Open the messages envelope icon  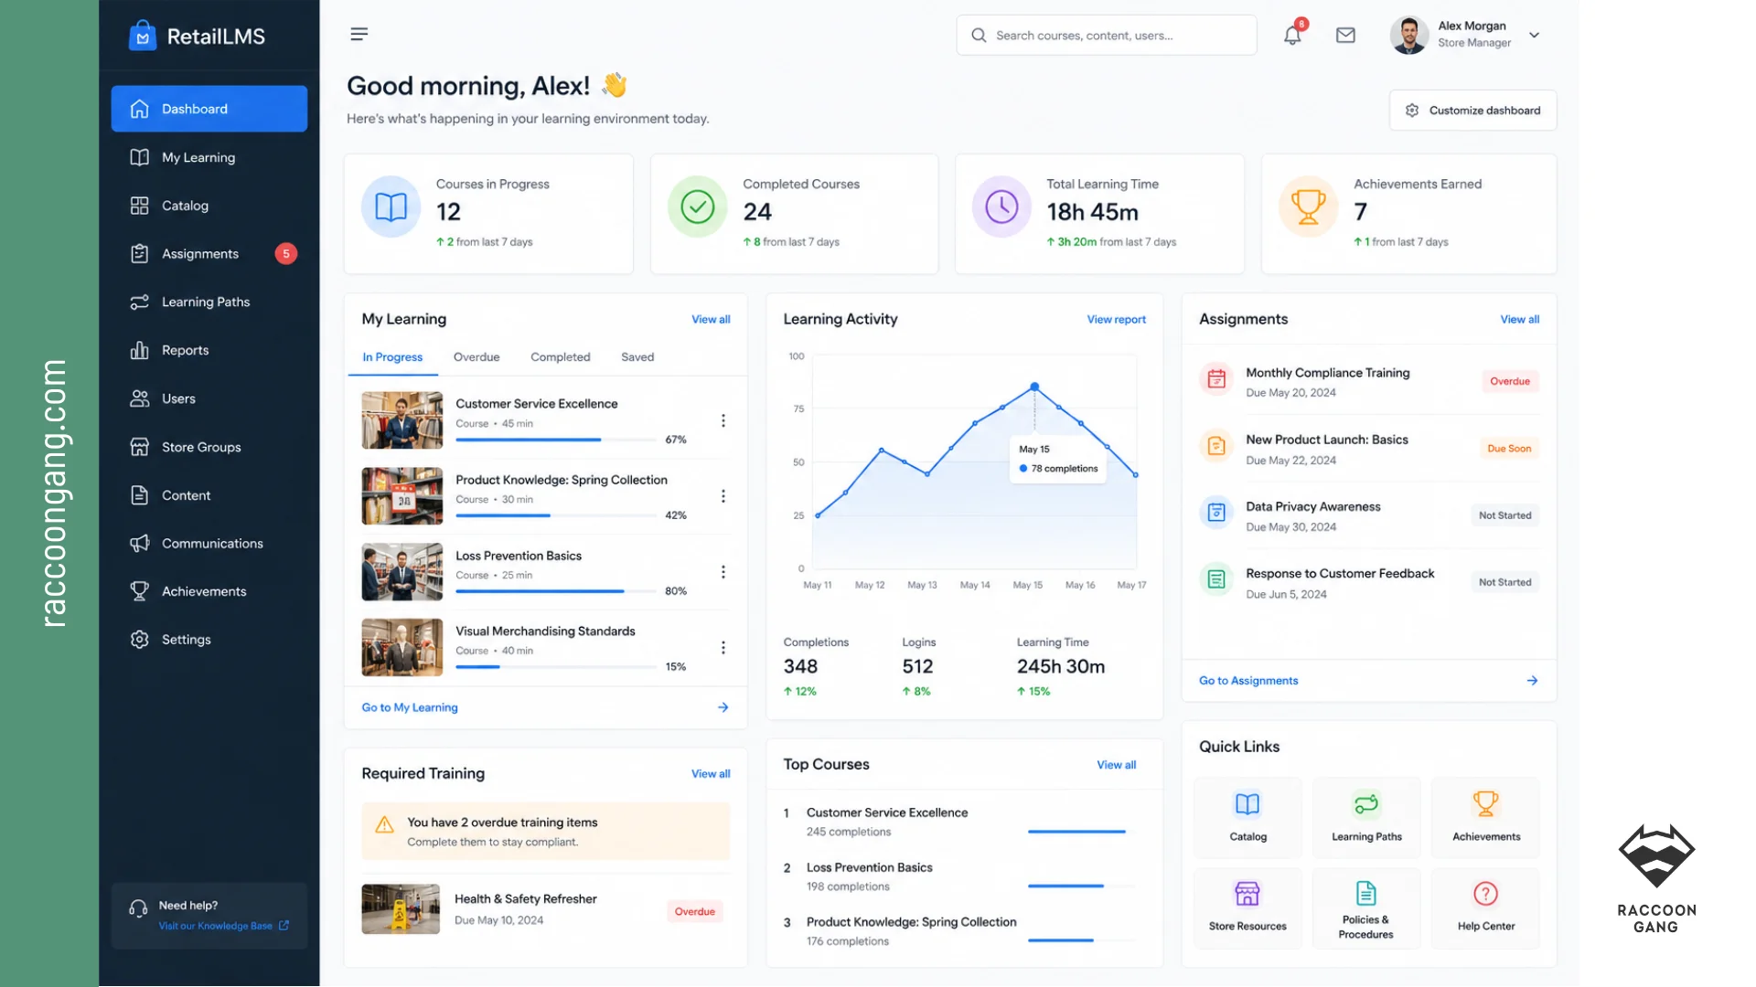coord(1345,35)
